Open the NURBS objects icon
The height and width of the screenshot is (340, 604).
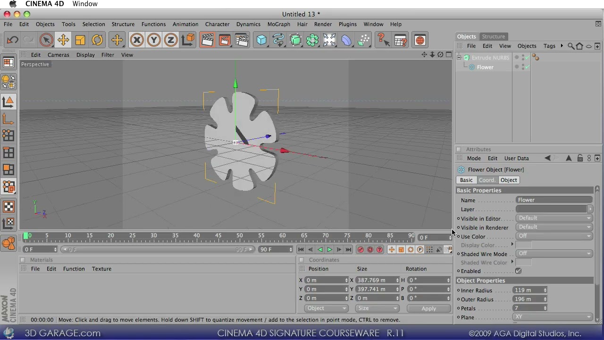click(295, 40)
